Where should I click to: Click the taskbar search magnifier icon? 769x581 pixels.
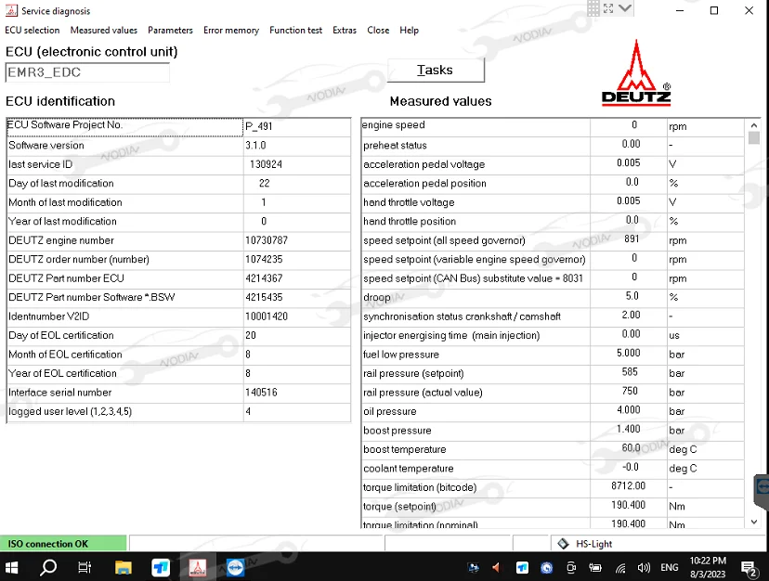pyautogui.click(x=49, y=567)
